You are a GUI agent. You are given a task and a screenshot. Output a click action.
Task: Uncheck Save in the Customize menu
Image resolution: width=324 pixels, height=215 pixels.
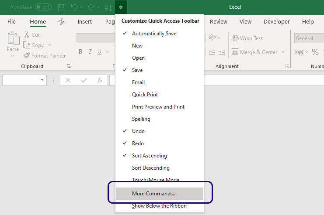(x=160, y=70)
